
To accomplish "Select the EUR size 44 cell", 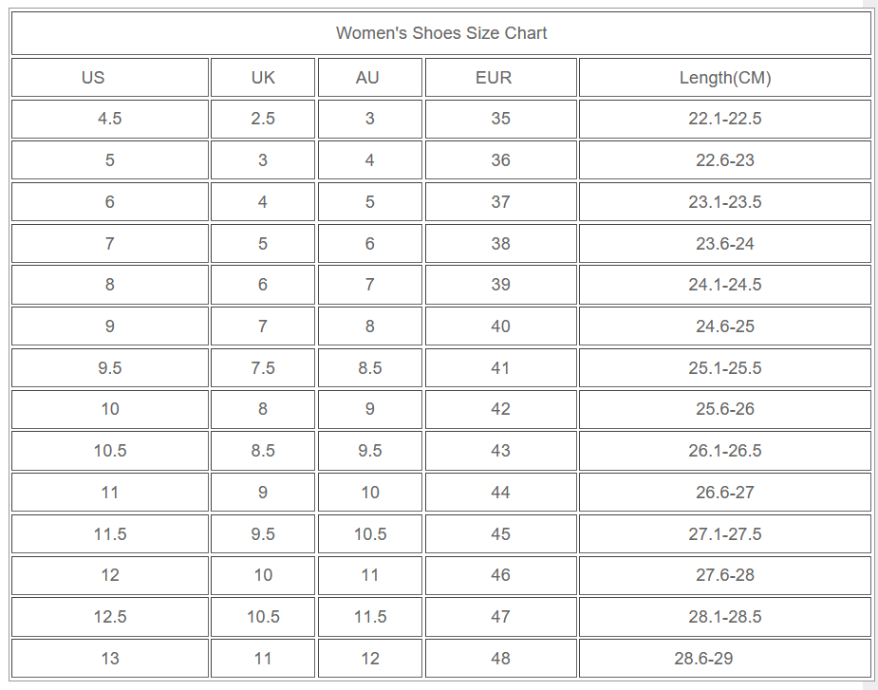I will (x=500, y=493).
